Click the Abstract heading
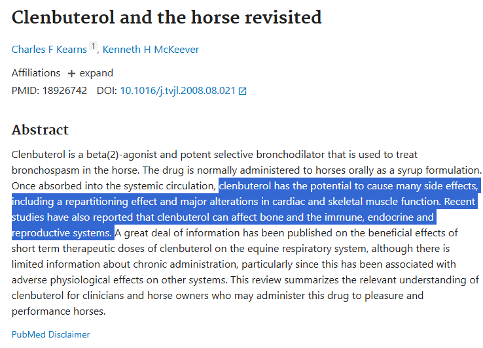 coord(40,130)
